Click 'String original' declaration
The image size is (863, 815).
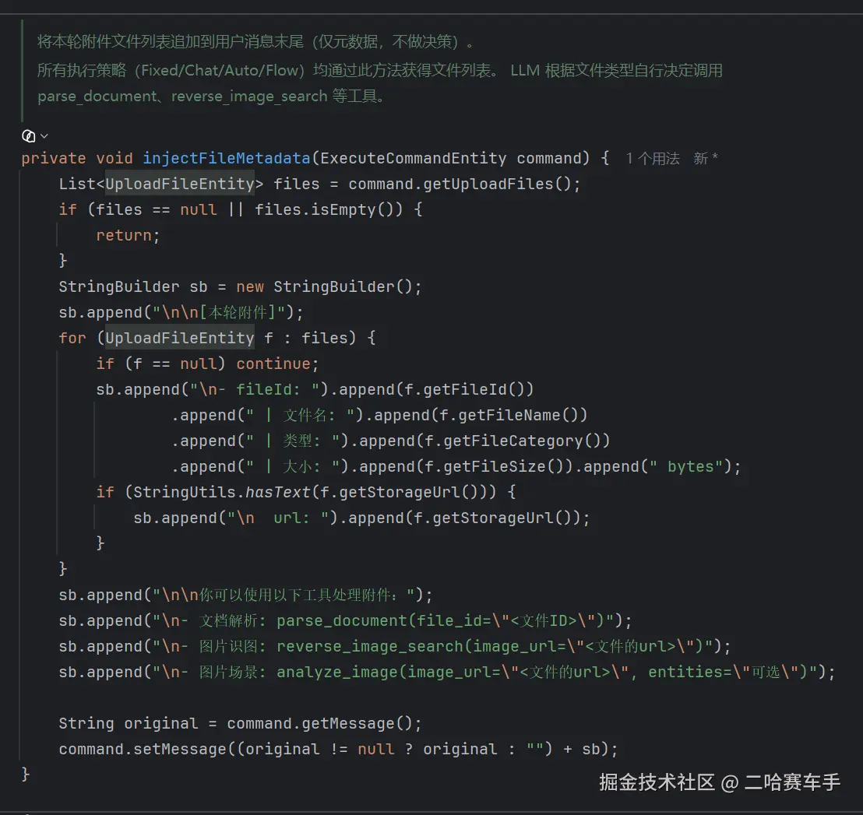129,723
